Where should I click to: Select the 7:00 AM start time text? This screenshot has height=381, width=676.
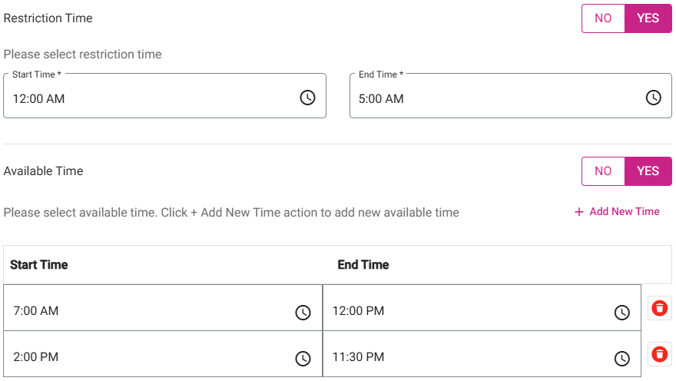click(x=36, y=311)
